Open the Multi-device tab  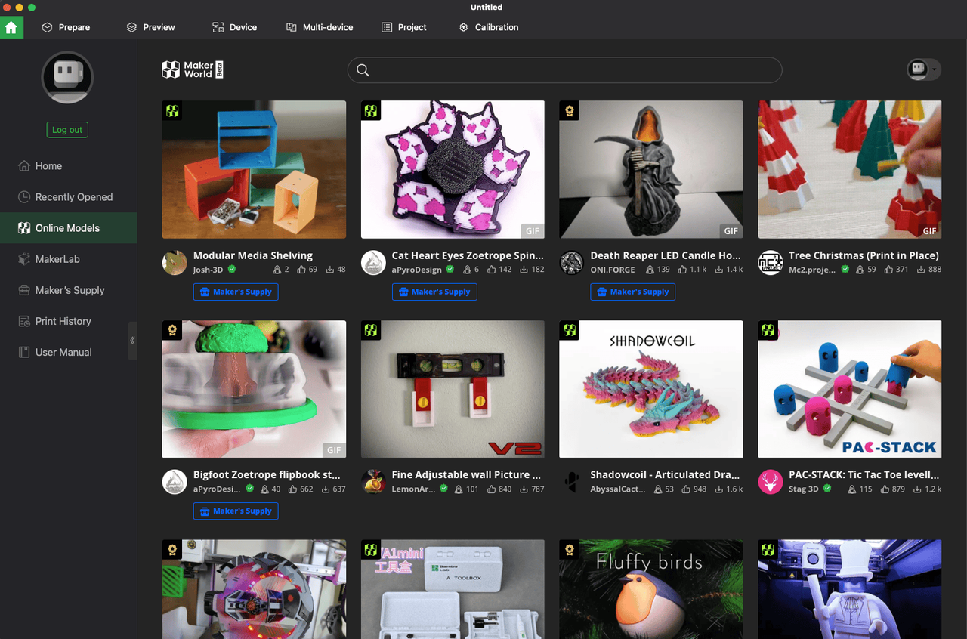pyautogui.click(x=320, y=27)
